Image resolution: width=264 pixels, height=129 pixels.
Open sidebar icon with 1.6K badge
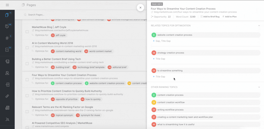click(7, 26)
